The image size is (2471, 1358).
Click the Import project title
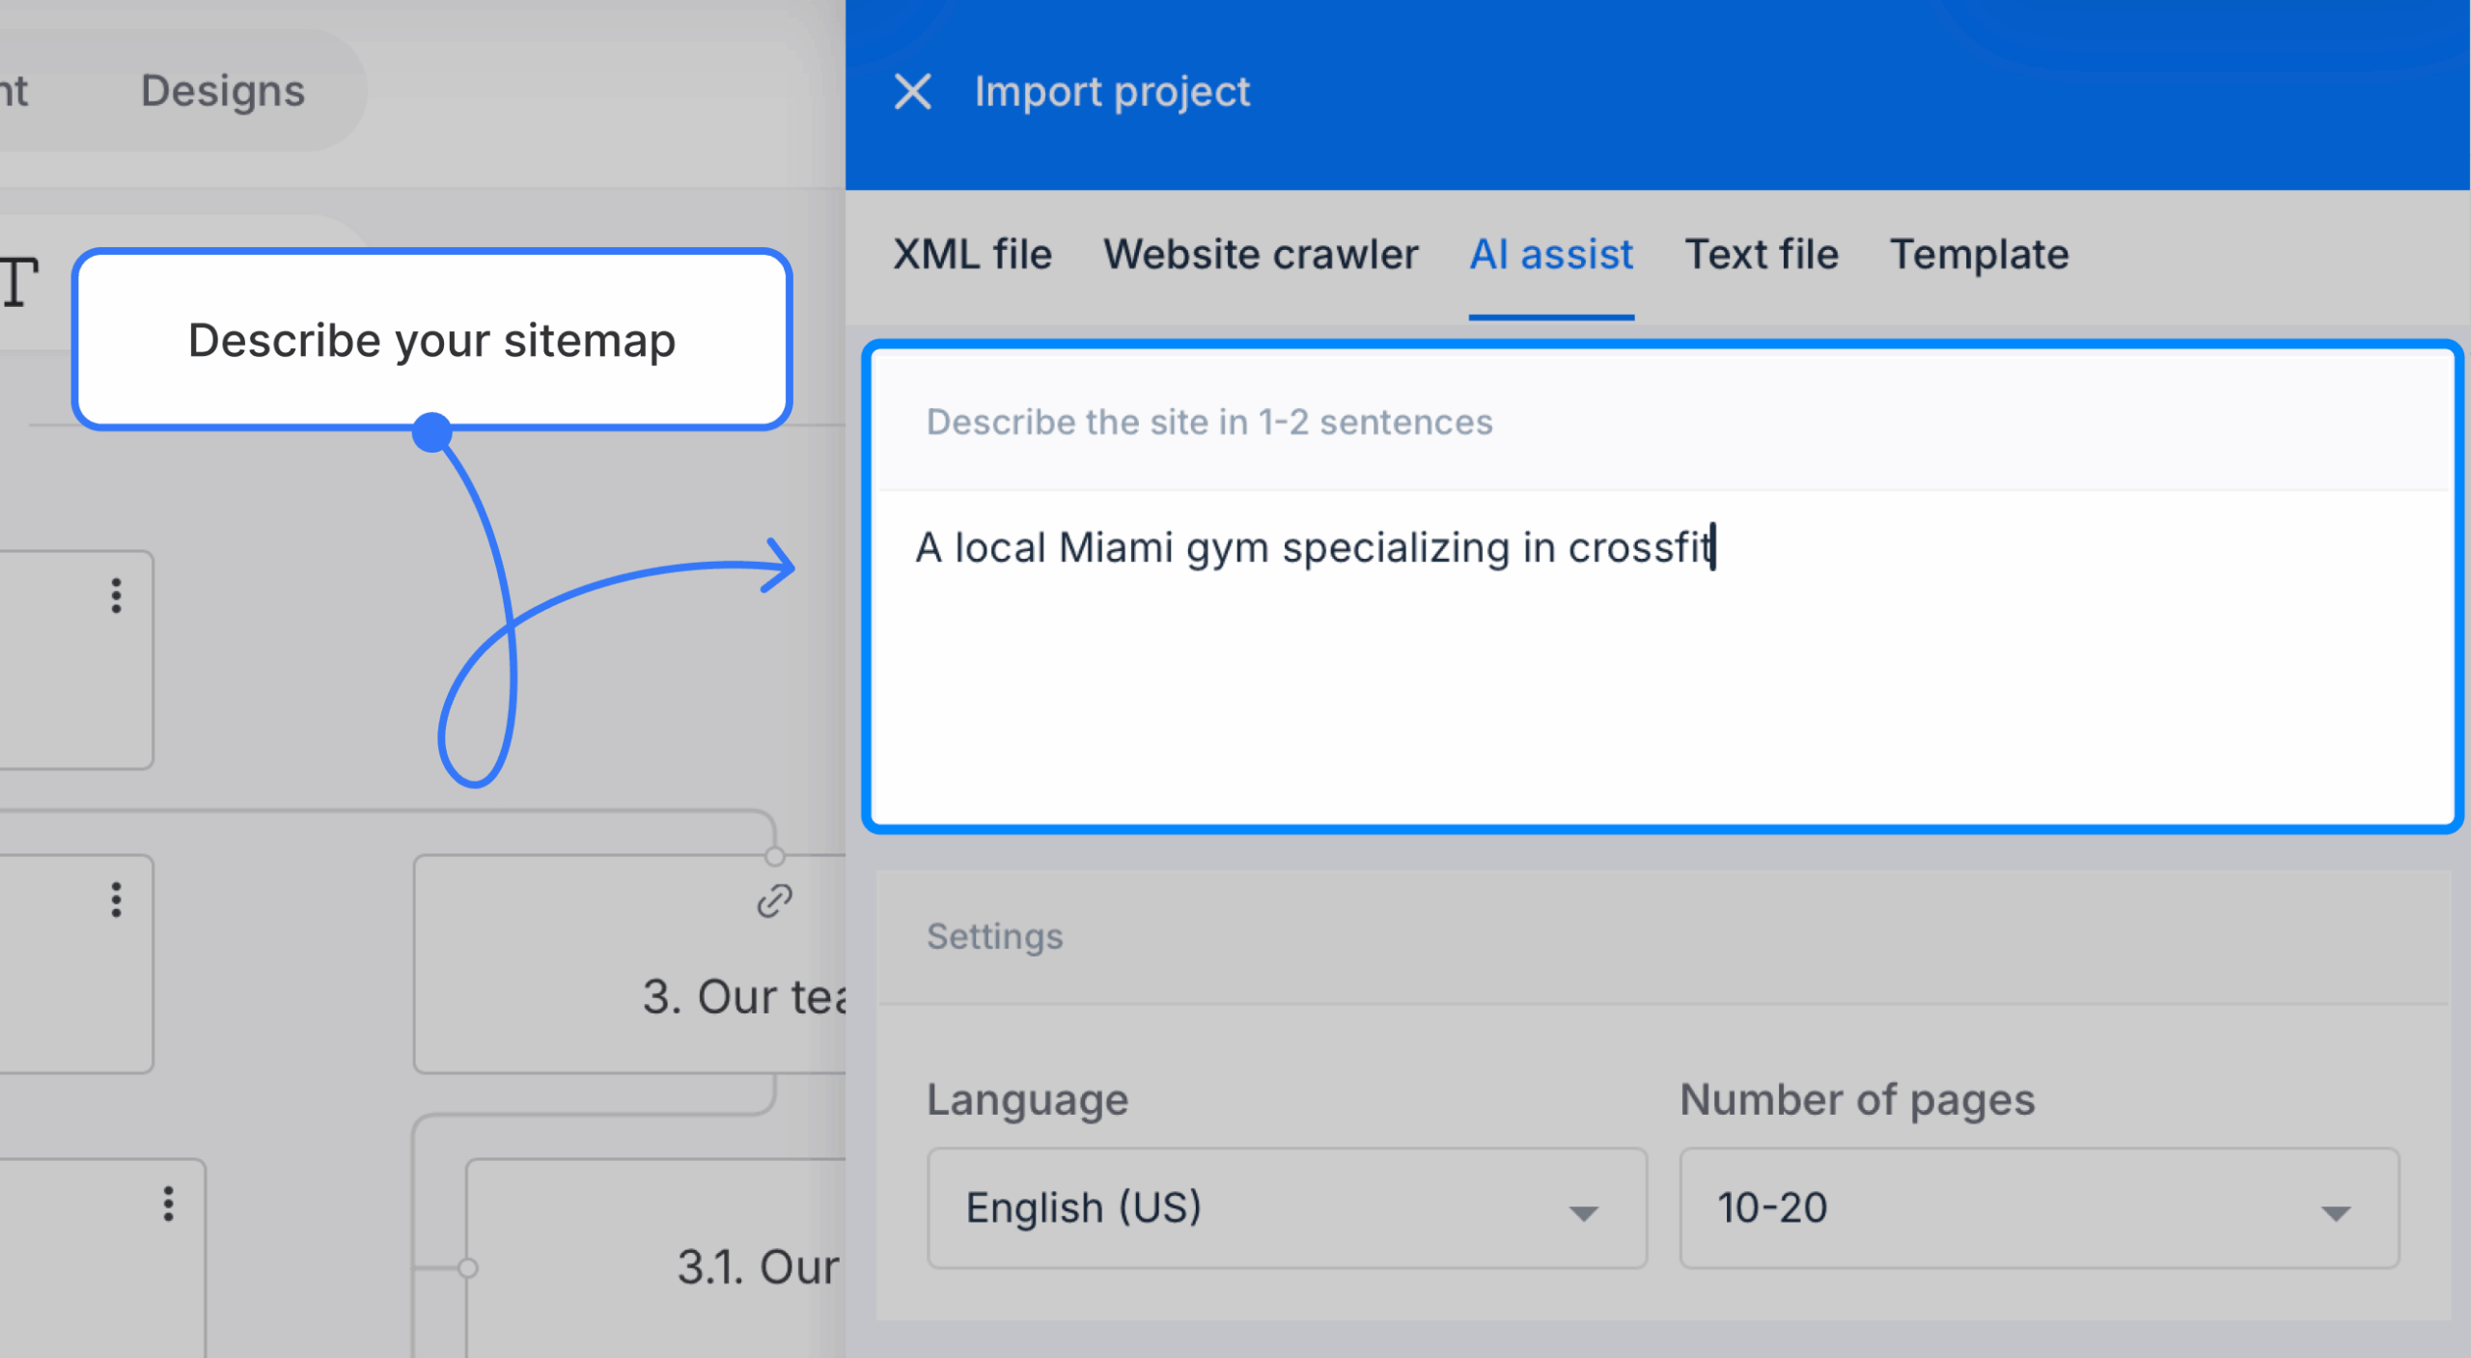pyautogui.click(x=1112, y=93)
